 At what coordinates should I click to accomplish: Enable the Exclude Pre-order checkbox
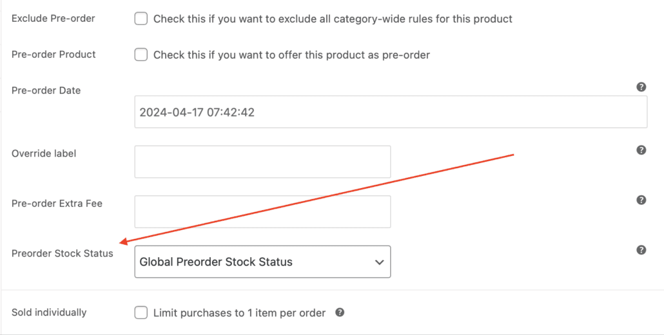coord(141,19)
